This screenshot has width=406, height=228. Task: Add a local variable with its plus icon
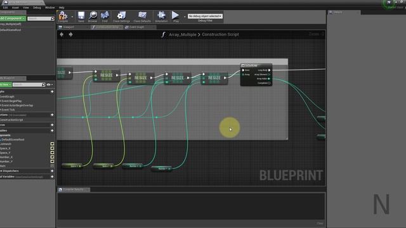coord(52,177)
